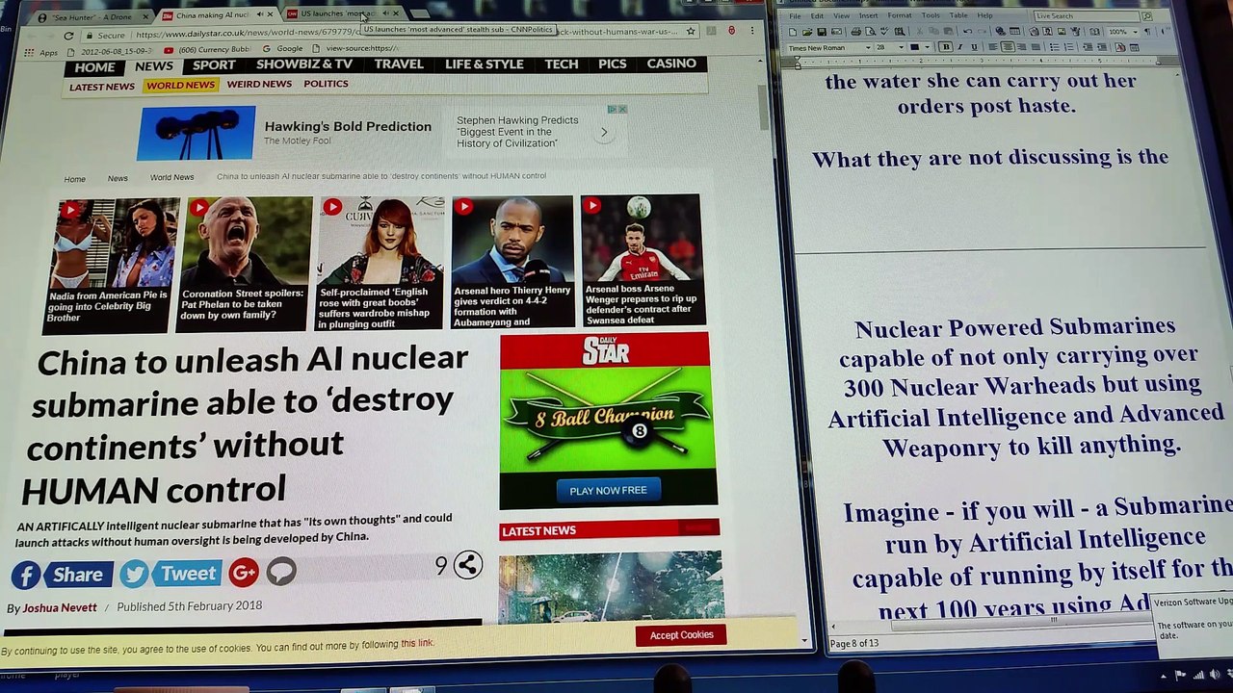Open the Format menu in word processor
Viewport: 1233px width, 693px height.
coord(900,16)
